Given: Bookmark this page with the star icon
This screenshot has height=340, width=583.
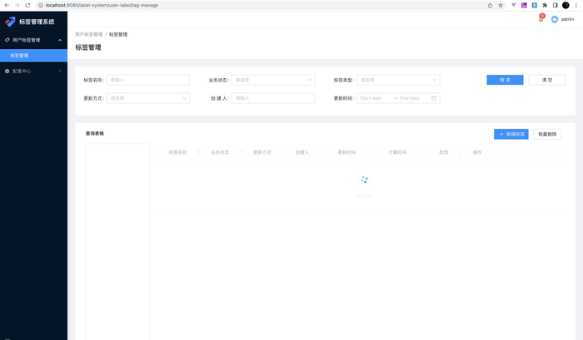Looking at the screenshot, I should [x=501, y=5].
